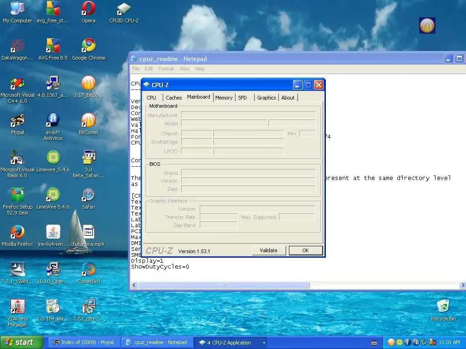Click Notepad scroll left arrow
The height and width of the screenshot is (349, 466).
tap(134, 285)
